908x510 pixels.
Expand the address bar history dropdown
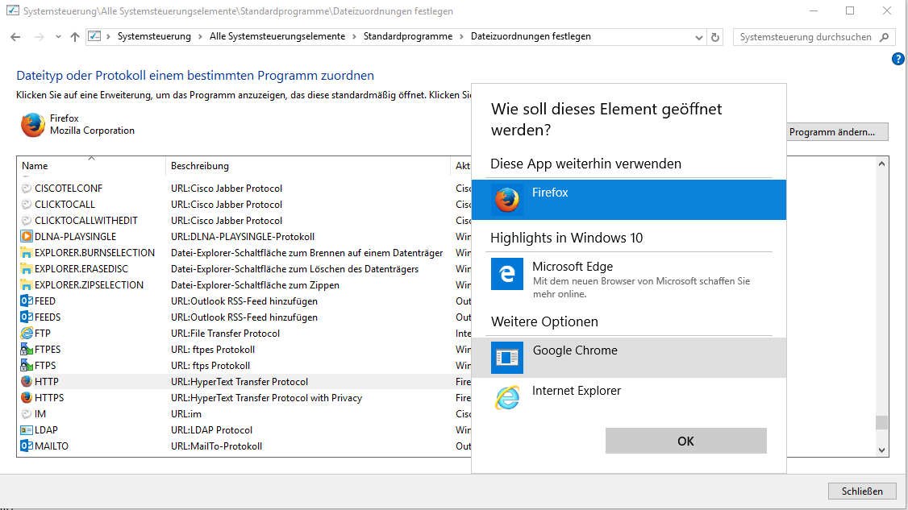click(698, 37)
